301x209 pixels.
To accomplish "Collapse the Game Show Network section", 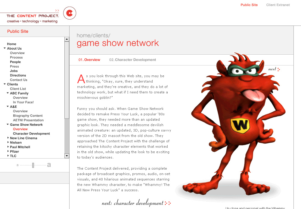I will coord(8,125).
